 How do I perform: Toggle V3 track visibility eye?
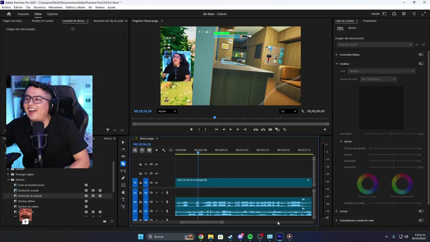[156, 164]
